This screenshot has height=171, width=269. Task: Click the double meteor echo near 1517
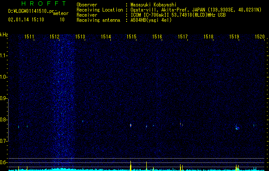(181, 124)
